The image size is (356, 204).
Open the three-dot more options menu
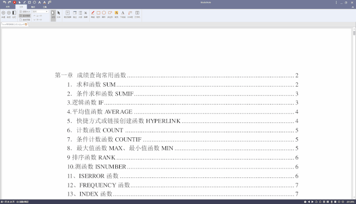pos(337,2)
